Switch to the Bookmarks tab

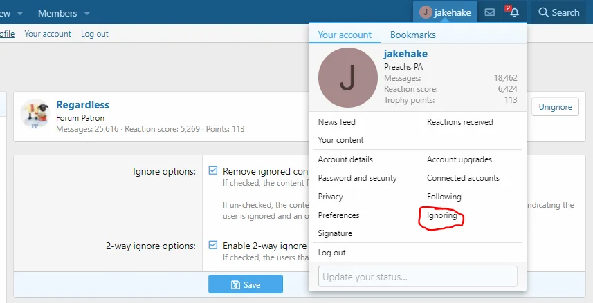(413, 35)
